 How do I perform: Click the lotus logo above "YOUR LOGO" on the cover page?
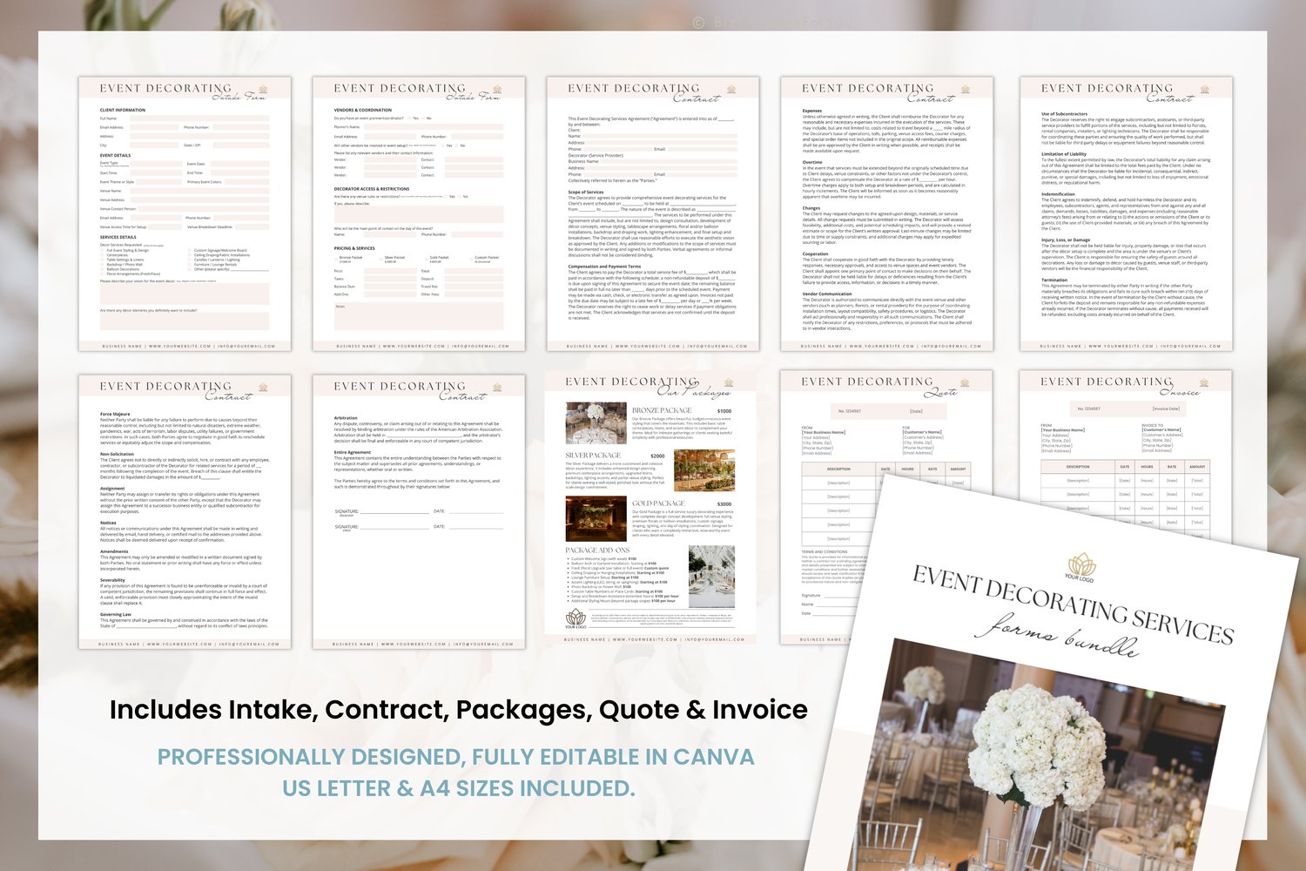point(1081,564)
